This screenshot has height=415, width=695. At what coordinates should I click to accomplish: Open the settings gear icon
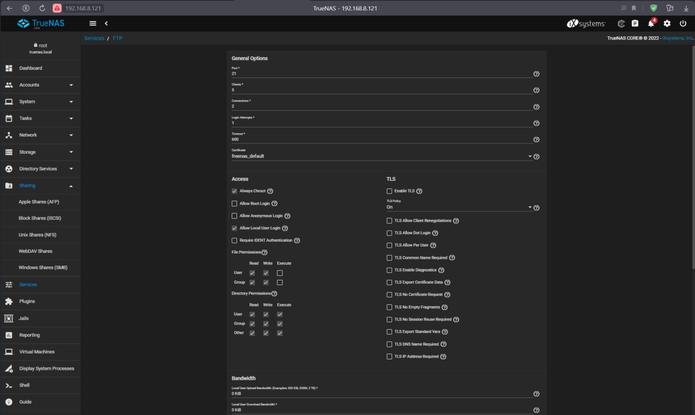[667, 23]
